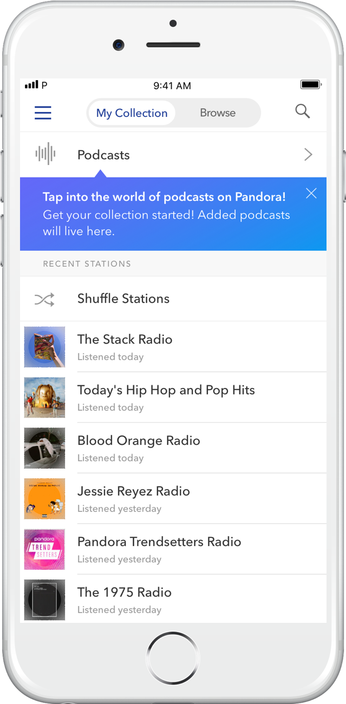Viewport: 346px width, 704px height.
Task: Tap the Recent Stations header
Action: tap(87, 264)
